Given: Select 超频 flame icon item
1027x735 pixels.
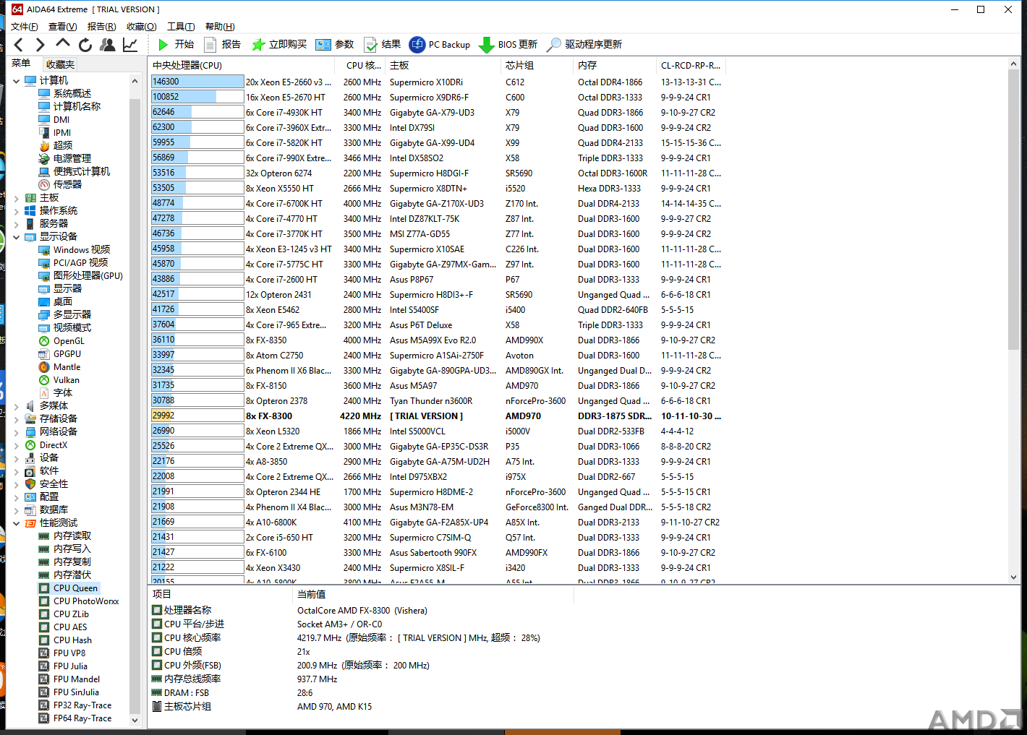Looking at the screenshot, I should (56, 145).
